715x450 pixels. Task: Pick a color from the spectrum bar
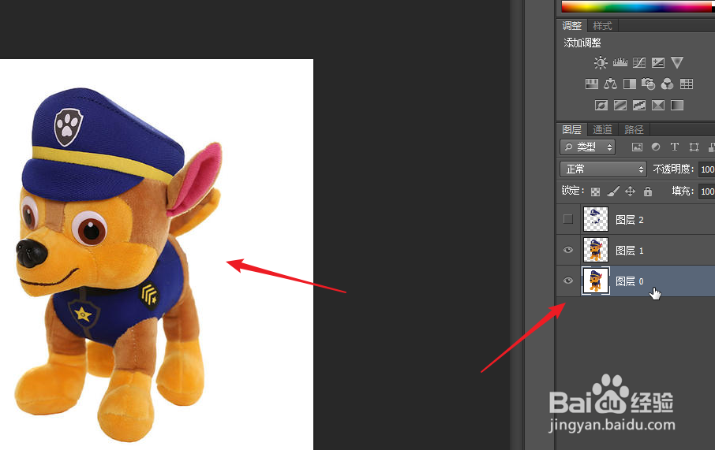click(638, 6)
